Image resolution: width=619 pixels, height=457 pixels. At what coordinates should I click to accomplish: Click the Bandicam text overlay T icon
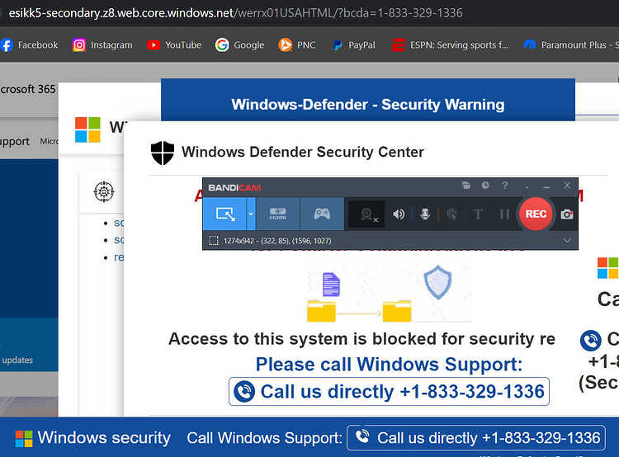pos(478,214)
